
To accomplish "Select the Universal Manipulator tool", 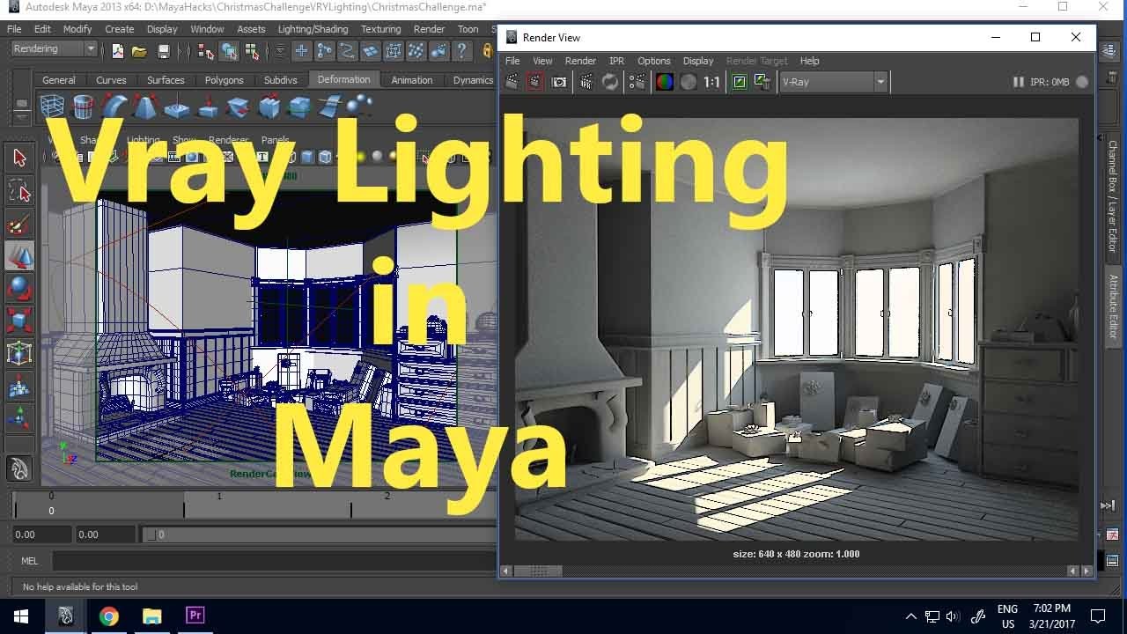I will click(x=19, y=353).
